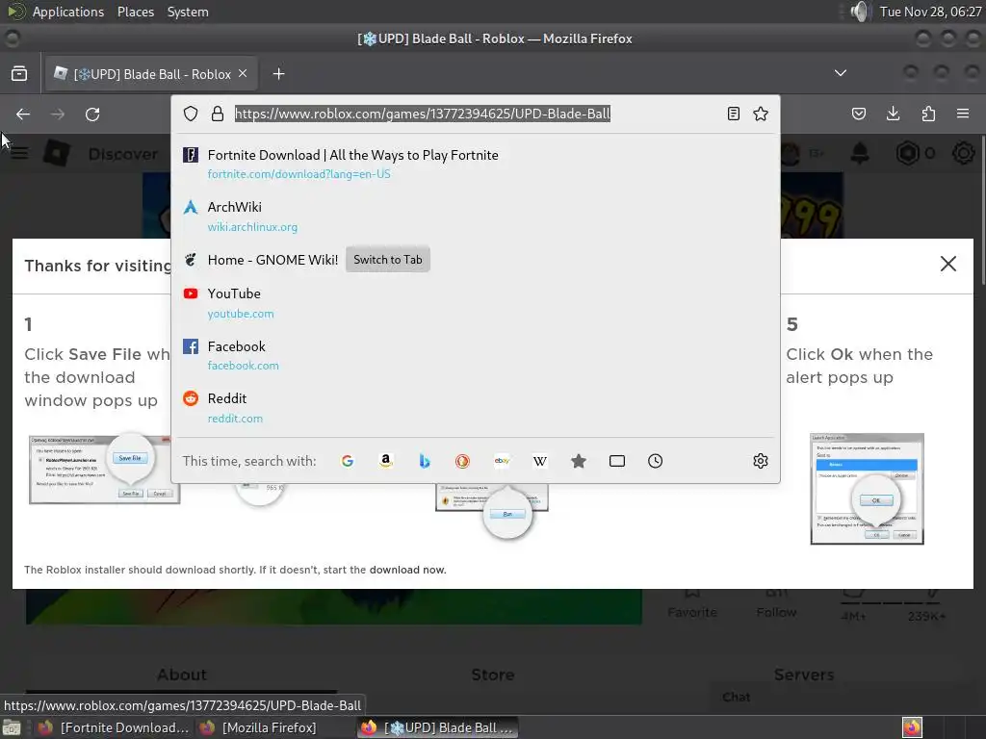
Task: Click Switch to Tab for GNOME Wiki
Action: coord(387,260)
